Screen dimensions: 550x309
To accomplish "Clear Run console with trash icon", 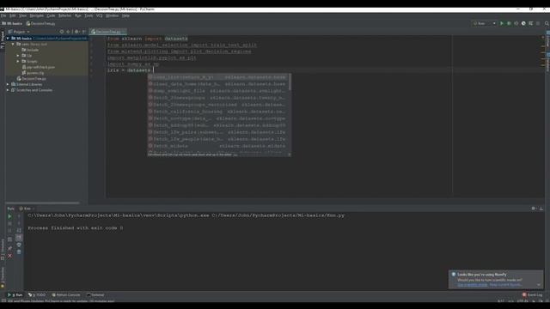I will point(19,251).
